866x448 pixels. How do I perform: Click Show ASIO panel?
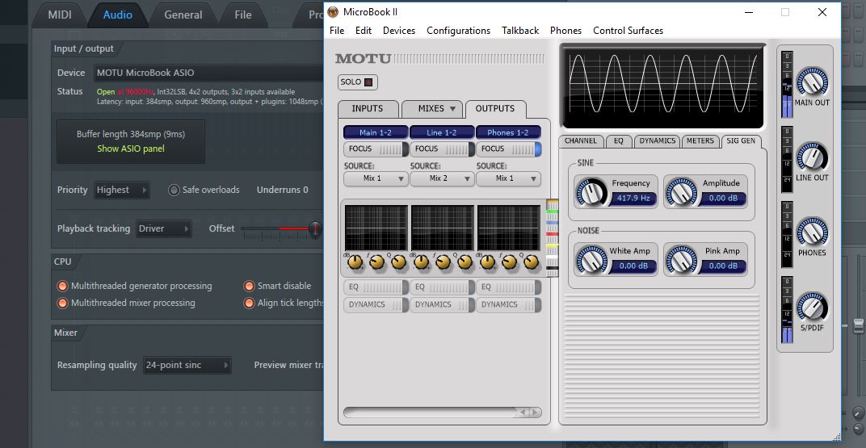click(x=130, y=149)
